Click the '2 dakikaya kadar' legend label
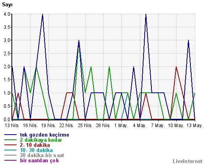Screen dimensions: 205x165 tap(41, 140)
